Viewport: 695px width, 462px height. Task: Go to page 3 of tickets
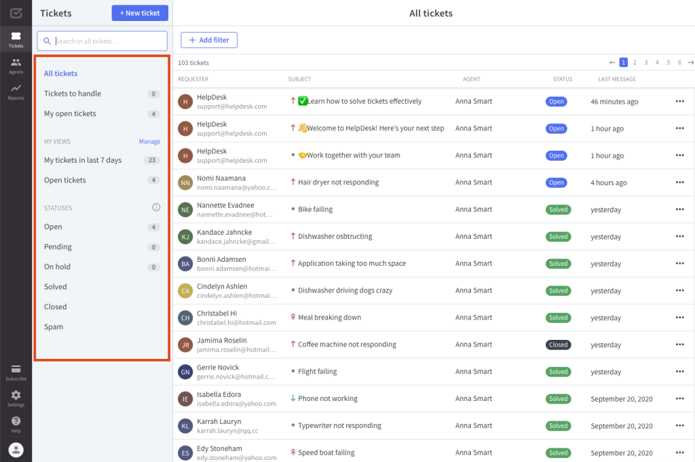646,62
